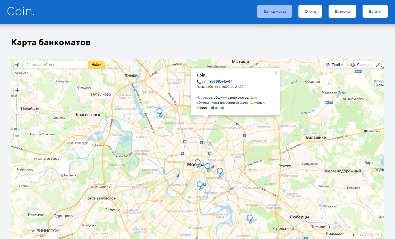This screenshot has height=239, width=395.
Task: Expand the map to fullscreen
Action: coord(378,65)
